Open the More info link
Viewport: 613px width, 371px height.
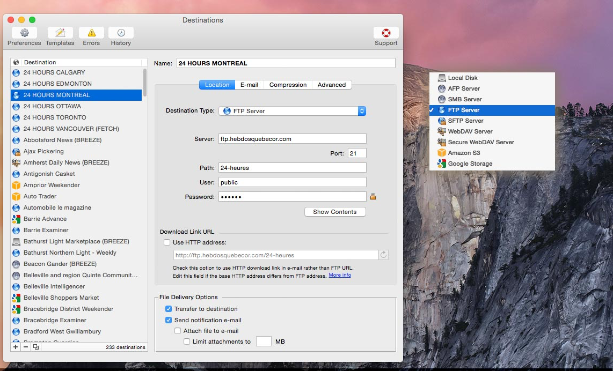click(340, 275)
